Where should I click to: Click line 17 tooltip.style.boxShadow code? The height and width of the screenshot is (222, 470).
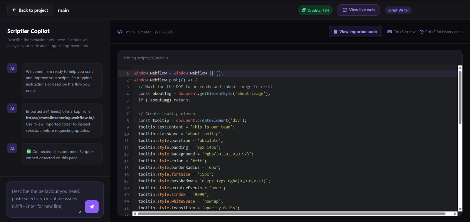coord(204,181)
